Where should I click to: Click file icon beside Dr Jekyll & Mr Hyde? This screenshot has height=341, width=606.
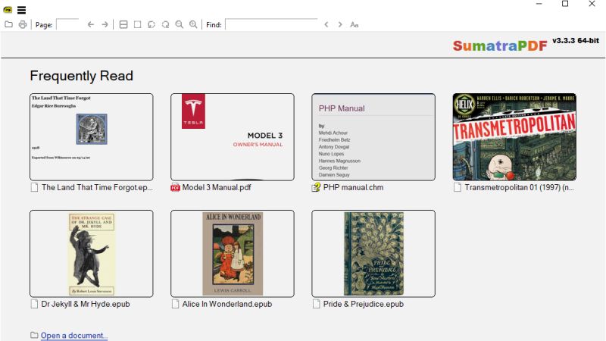point(34,305)
